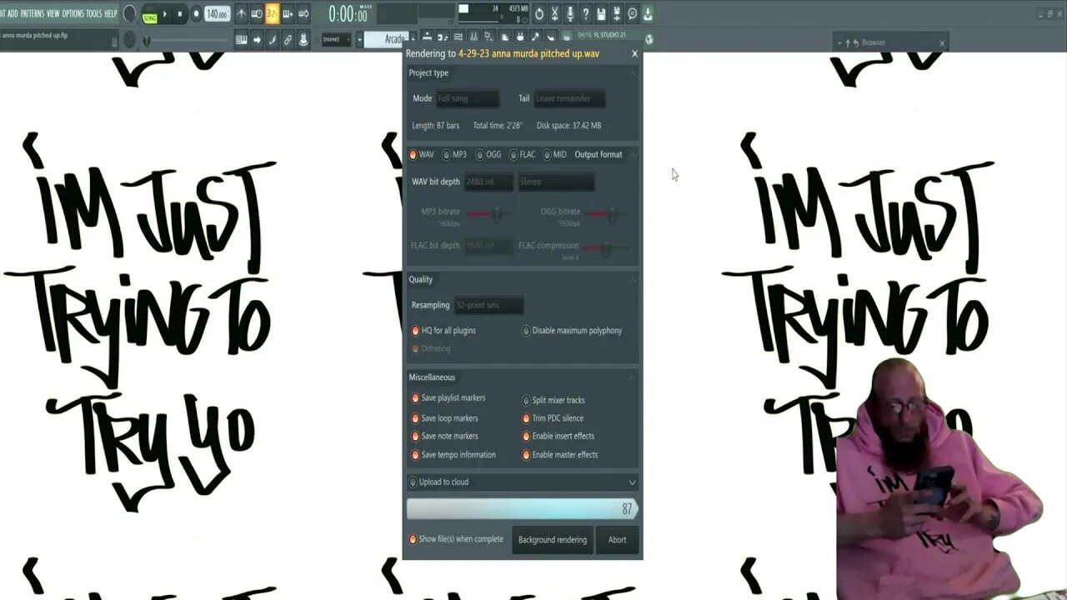Show the piano roll view icon
1067x600 pixels.
pyautogui.click(x=443, y=37)
